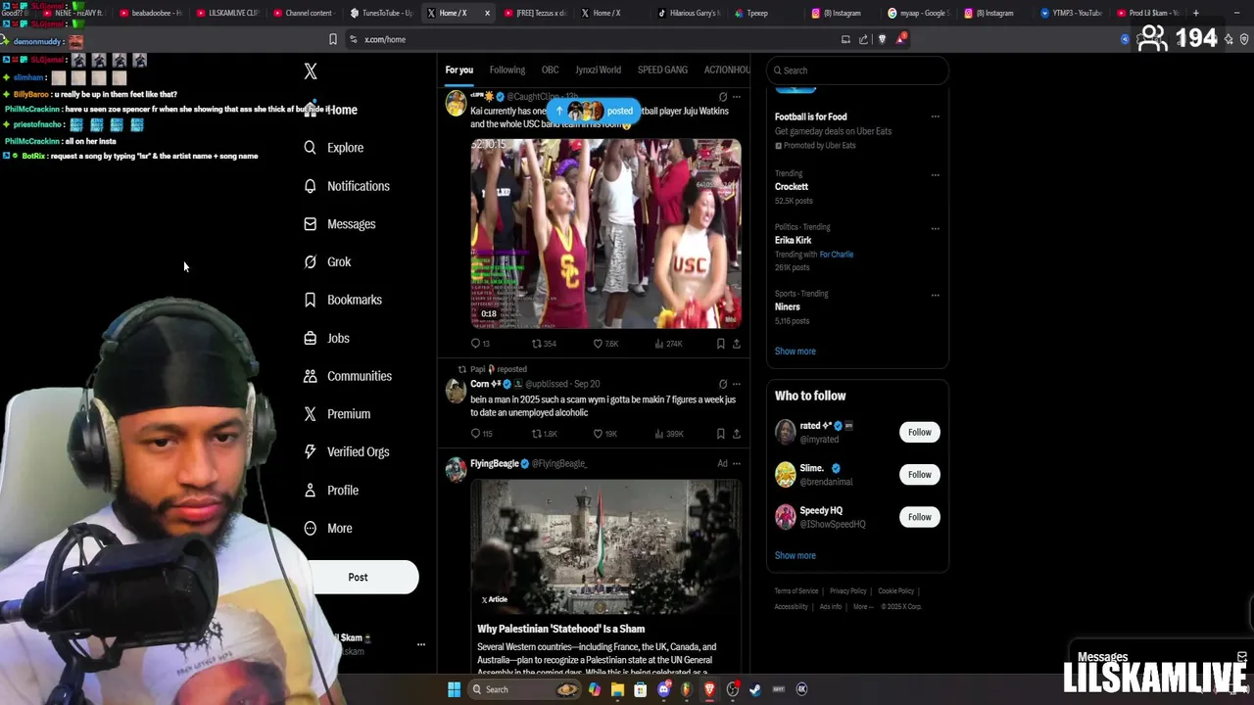Open the Windows Start menu
The width and height of the screenshot is (1254, 705).
coord(455,689)
